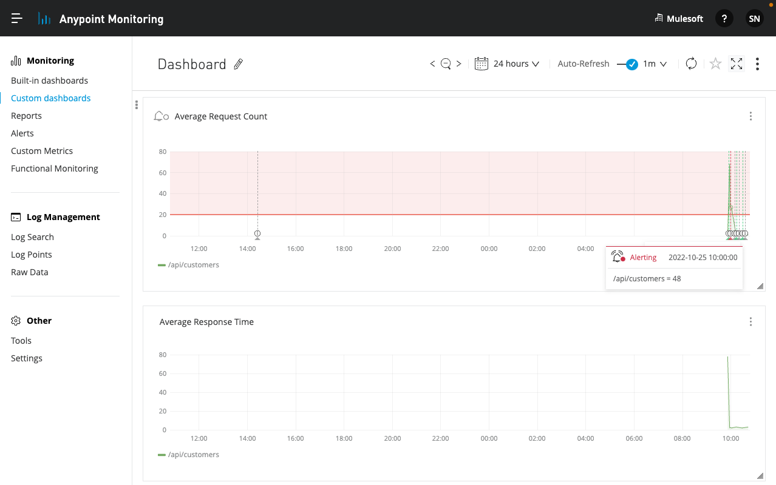The width and height of the screenshot is (776, 485).
Task: Open Log Search from the sidebar
Action: 32,236
